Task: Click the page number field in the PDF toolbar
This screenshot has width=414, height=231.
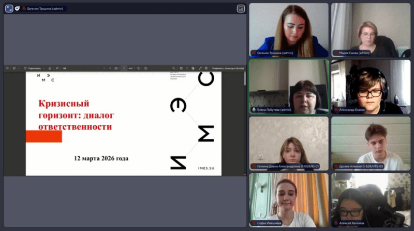Action: (x=124, y=68)
